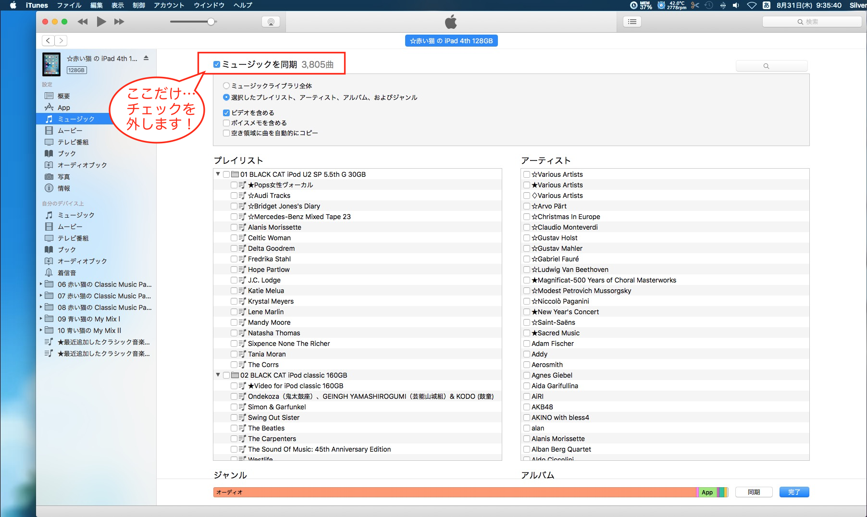The image size is (867, 517).
Task: Open the Wi-Fi status menu icon
Action: 752,5
